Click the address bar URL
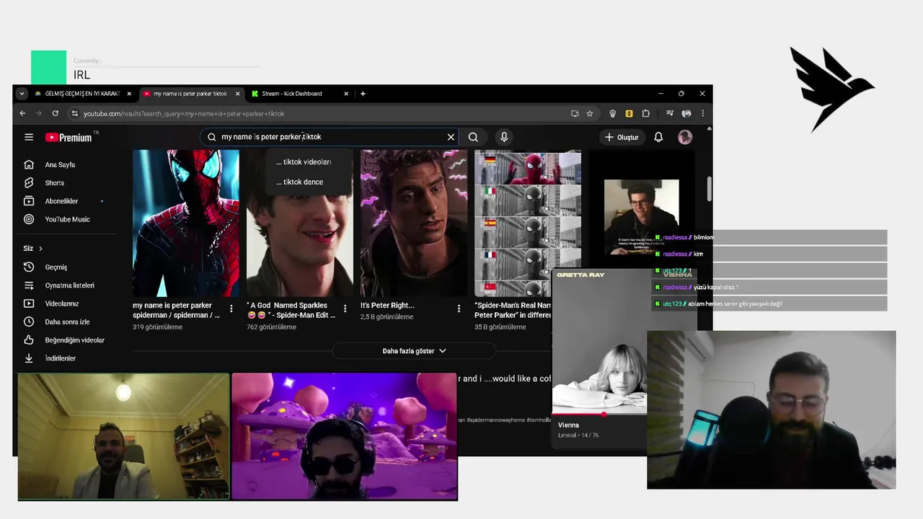 click(x=184, y=114)
